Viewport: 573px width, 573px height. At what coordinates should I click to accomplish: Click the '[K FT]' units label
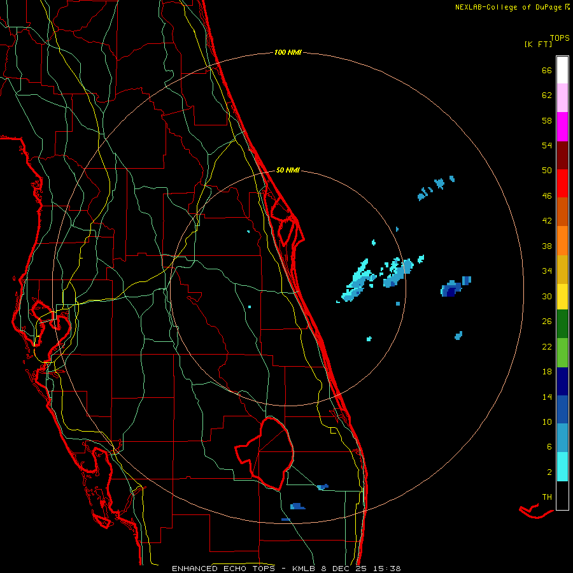[538, 45]
